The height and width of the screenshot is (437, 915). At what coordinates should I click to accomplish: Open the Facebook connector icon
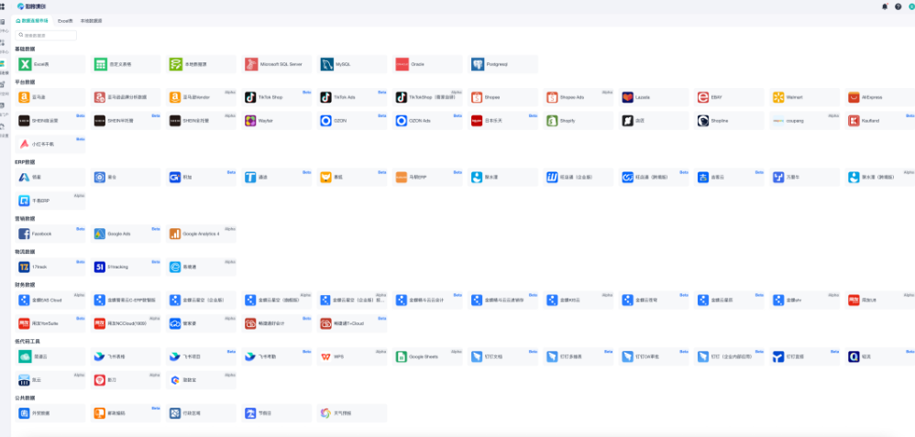coord(25,234)
